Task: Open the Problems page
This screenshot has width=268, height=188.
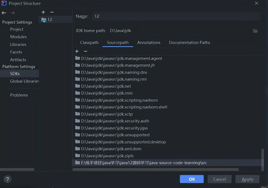Action: click(x=19, y=95)
